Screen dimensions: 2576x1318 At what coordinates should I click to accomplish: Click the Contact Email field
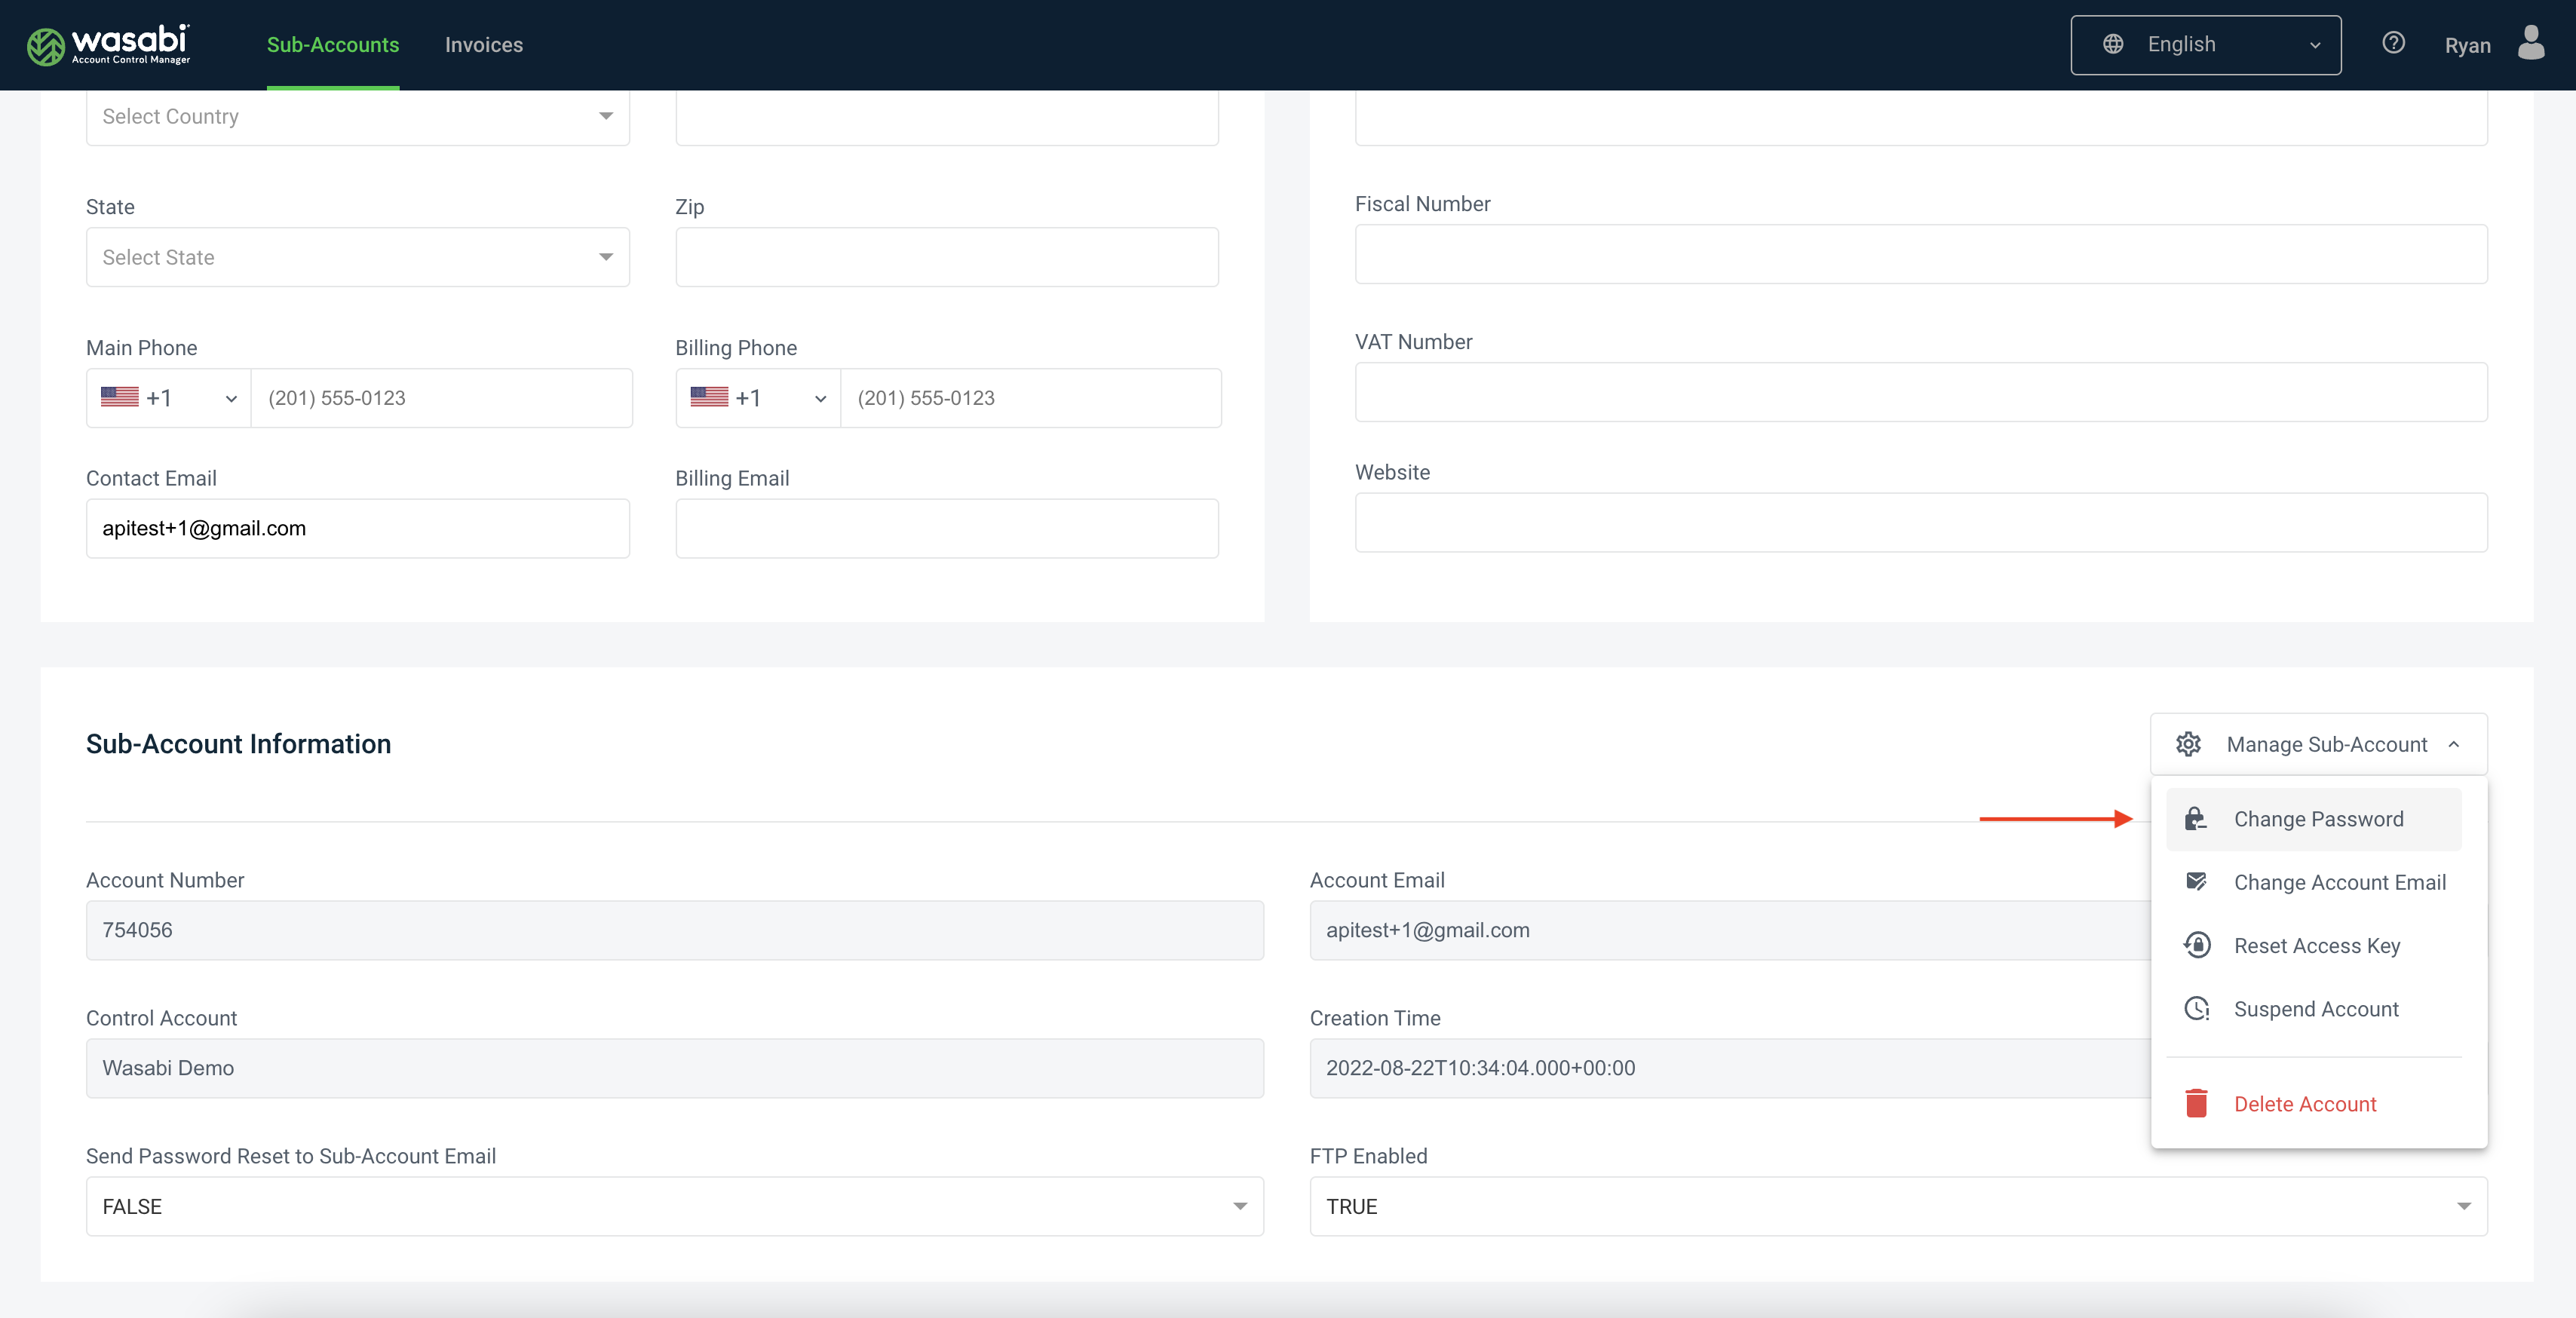[x=357, y=528]
